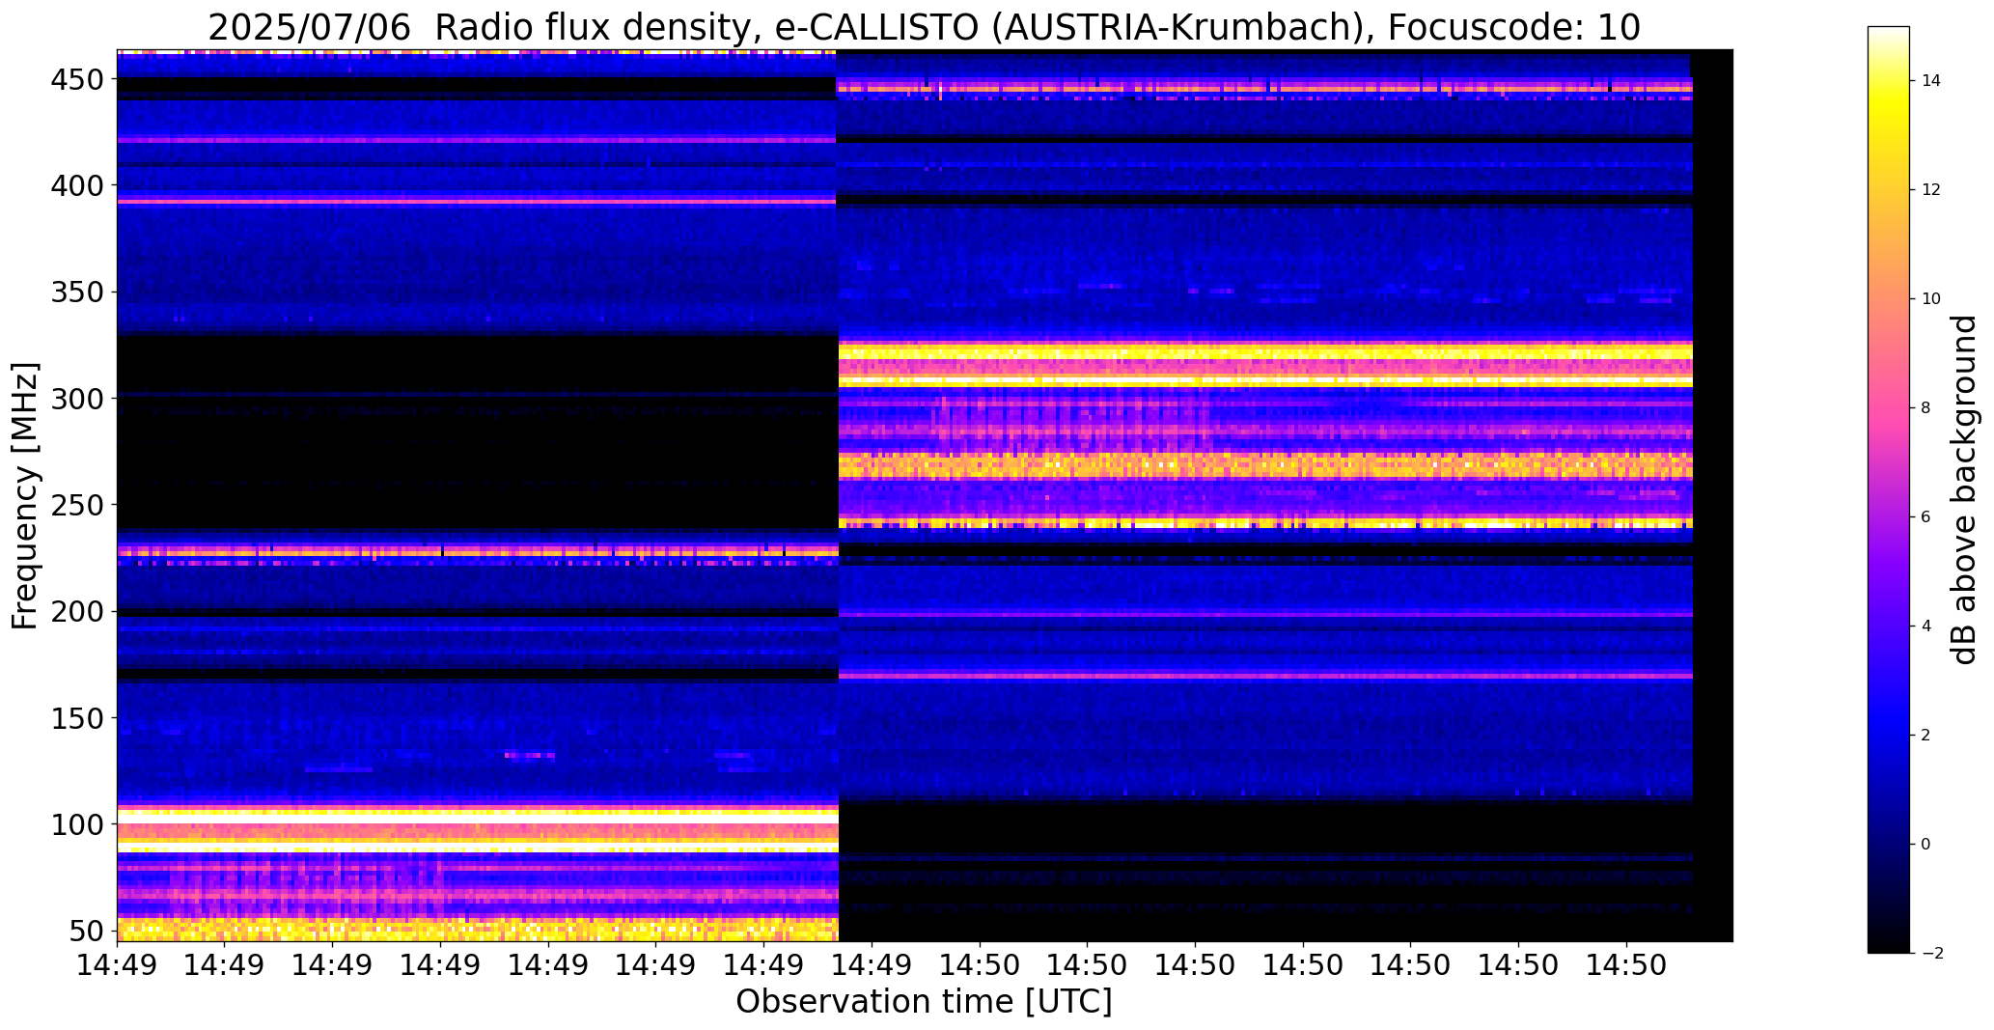1994x1030 pixels.
Task: Click inside the spectrogram heatmap area
Action: click(x=925, y=495)
